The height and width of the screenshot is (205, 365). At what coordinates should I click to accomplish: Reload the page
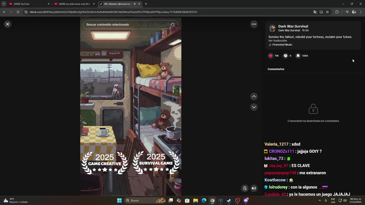(x=18, y=12)
